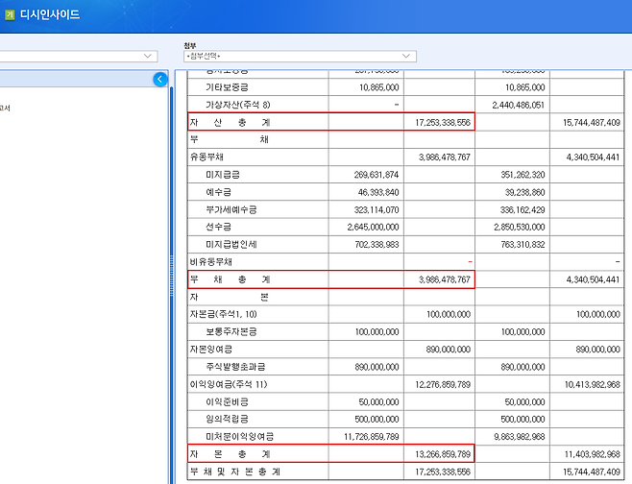Select the 주식발행초과금 row label
This screenshot has height=484, width=632.
(x=235, y=367)
